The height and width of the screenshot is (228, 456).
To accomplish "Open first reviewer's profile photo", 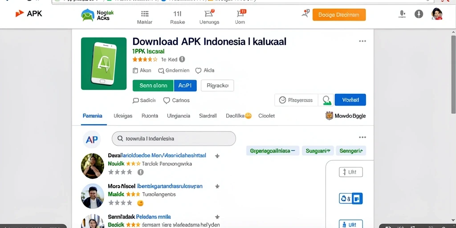I will click(93, 166).
